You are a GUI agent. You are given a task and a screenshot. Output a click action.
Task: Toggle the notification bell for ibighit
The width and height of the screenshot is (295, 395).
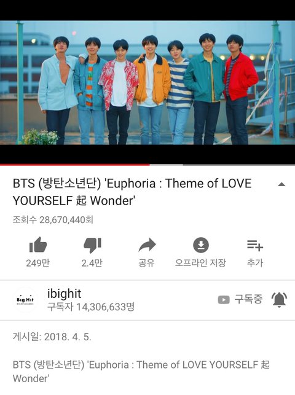[279, 300]
